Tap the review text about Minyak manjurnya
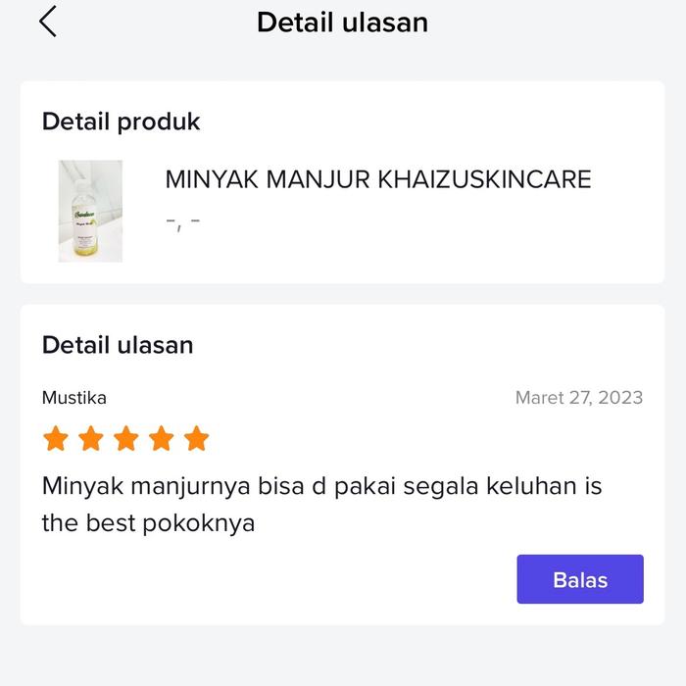Image resolution: width=686 pixels, height=686 pixels. 322,504
